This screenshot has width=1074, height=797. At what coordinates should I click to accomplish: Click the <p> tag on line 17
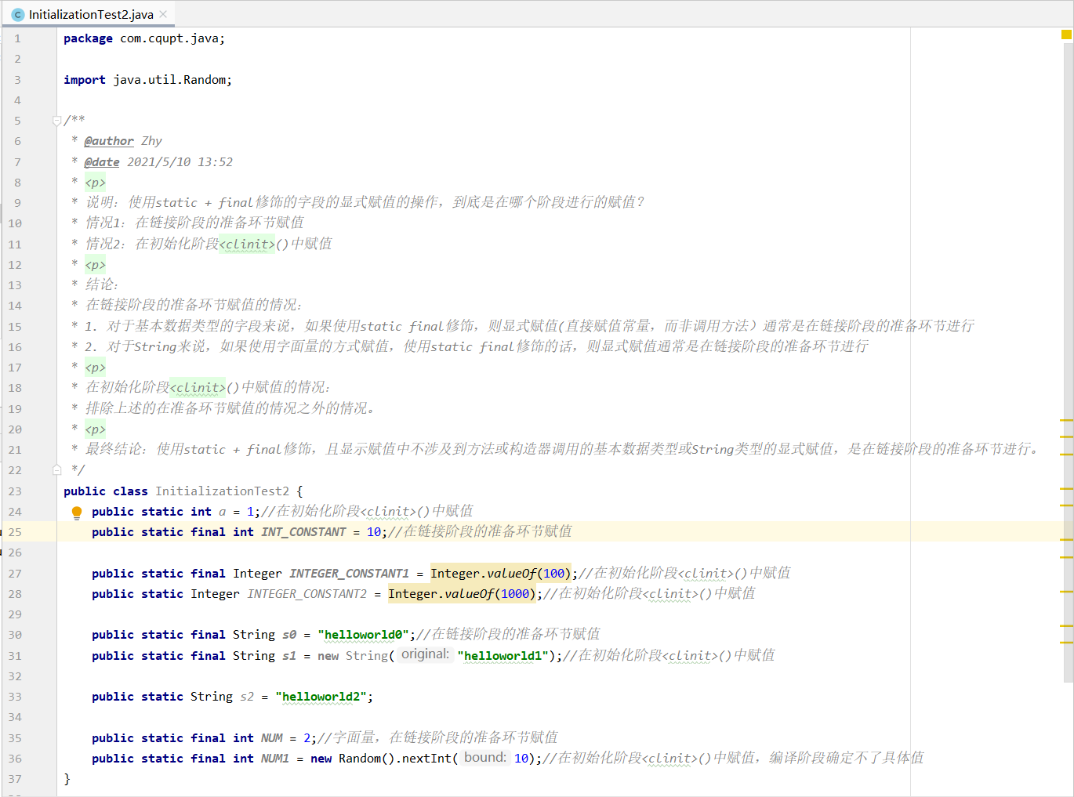(x=95, y=368)
